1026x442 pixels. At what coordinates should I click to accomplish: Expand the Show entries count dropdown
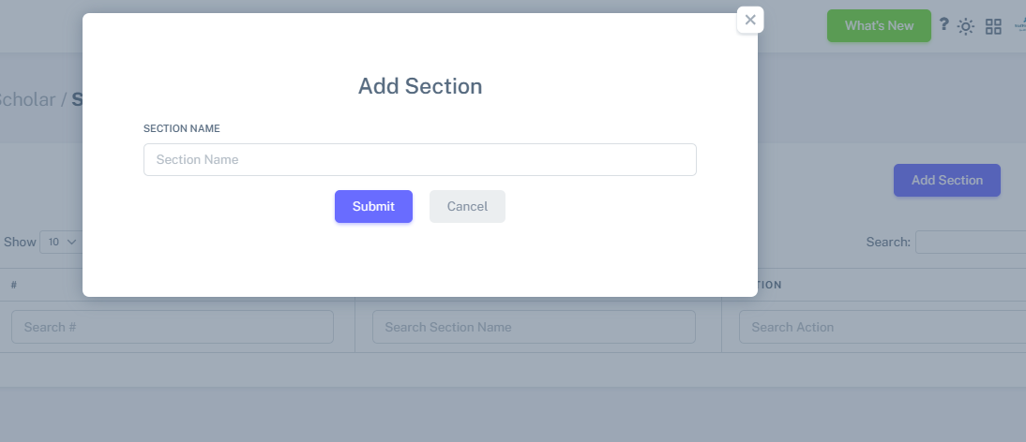pos(62,242)
